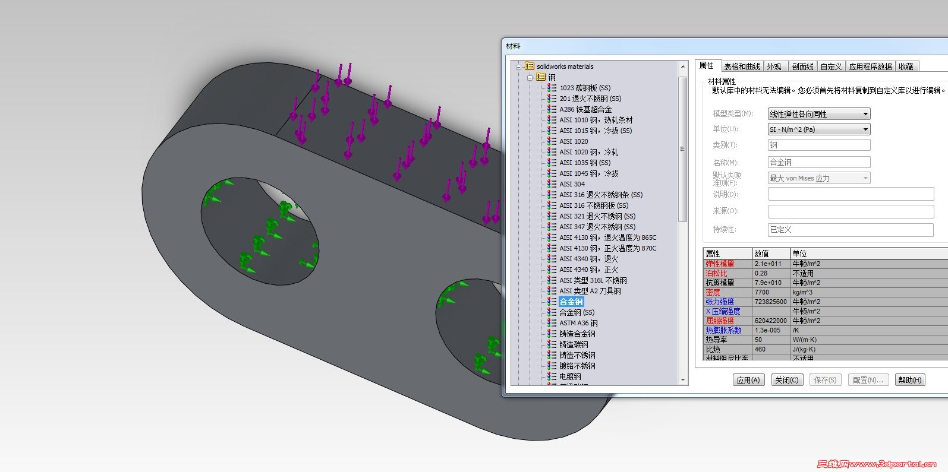
Task: Click the material icon beside AISI 1010 钢，热轧条材
Action: (x=552, y=120)
